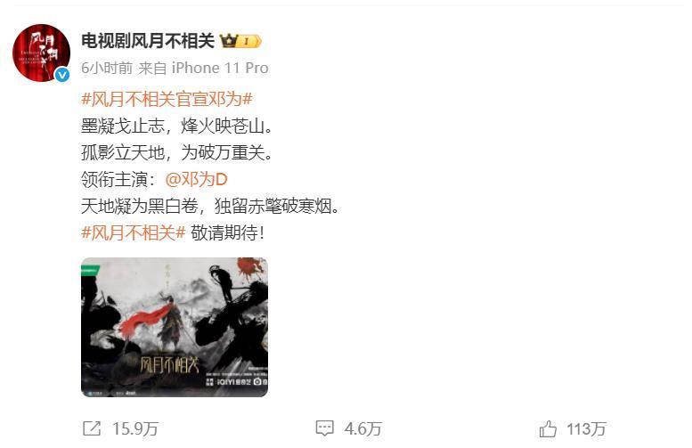
Task: Click the post text line 墨凝戈止志
Action: coord(123,126)
